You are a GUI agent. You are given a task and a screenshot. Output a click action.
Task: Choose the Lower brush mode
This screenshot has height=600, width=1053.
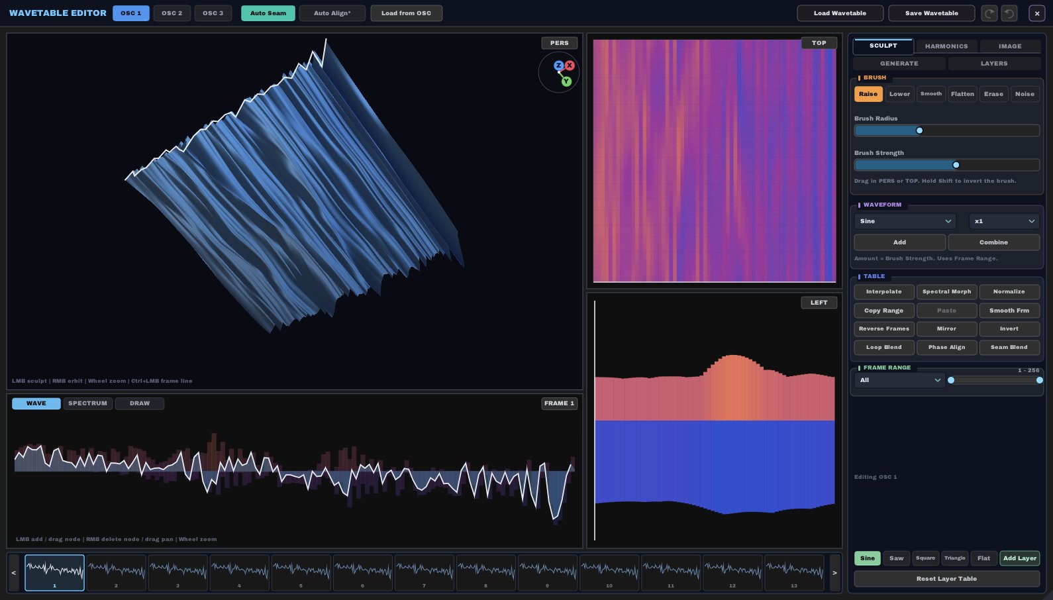coord(900,94)
